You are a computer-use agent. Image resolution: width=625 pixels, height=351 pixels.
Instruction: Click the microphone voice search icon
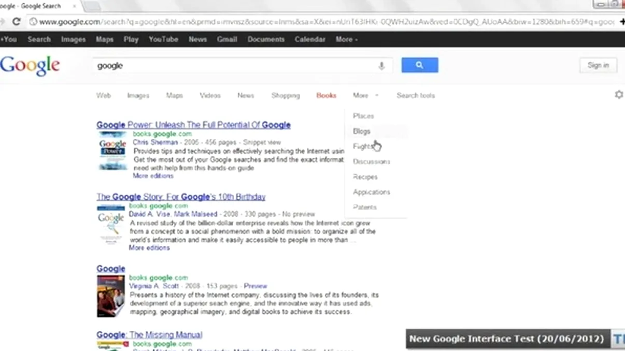[x=381, y=66]
